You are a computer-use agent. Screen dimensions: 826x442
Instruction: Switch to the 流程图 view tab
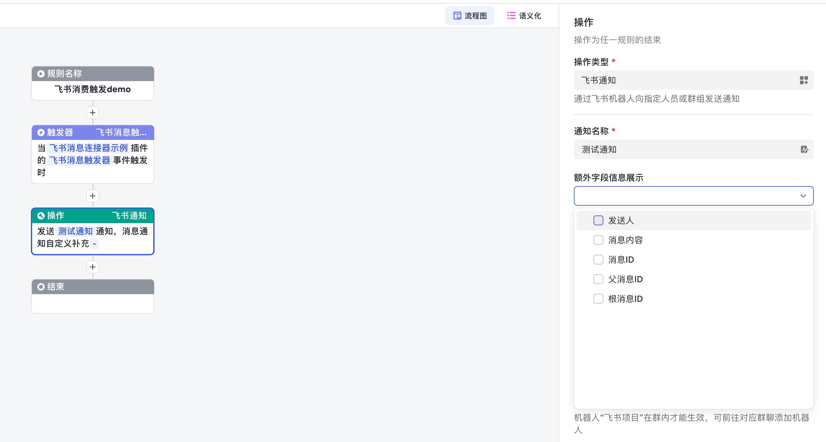pyautogui.click(x=469, y=16)
